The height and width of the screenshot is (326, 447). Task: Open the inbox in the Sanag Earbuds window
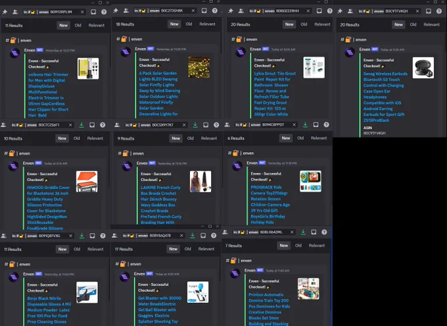coord(429,11)
